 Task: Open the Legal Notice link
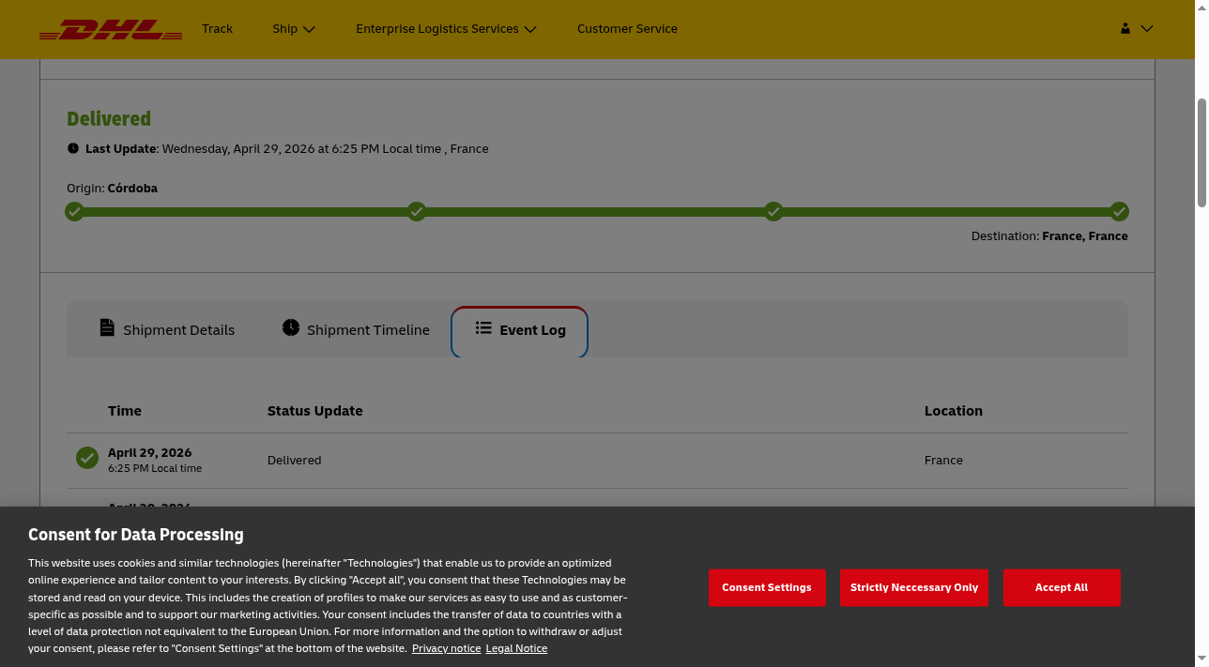(516, 648)
